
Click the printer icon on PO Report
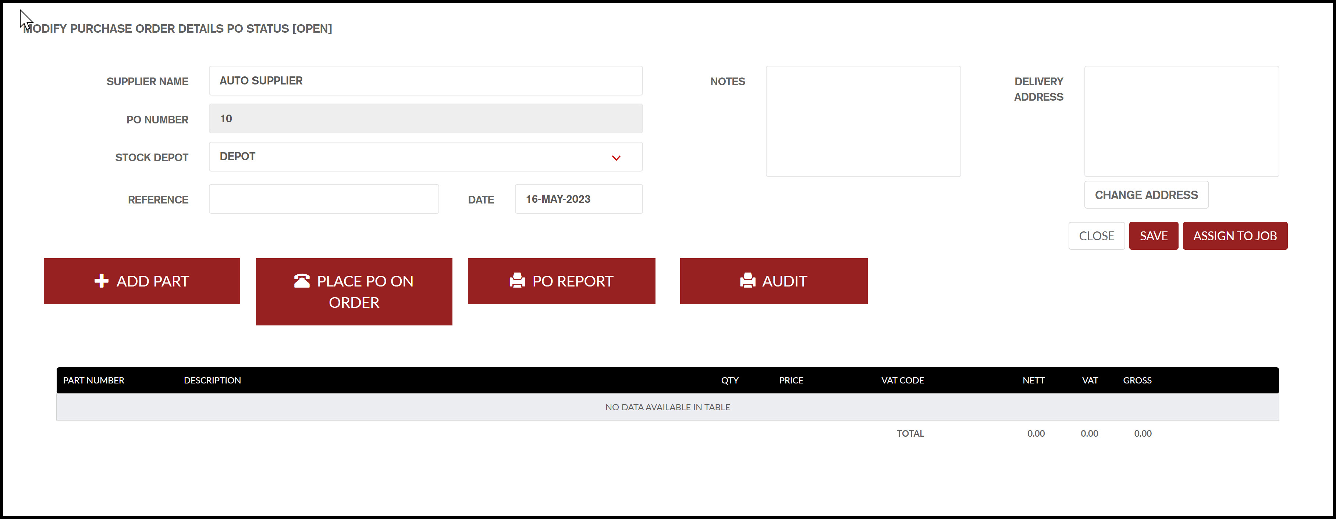click(x=517, y=281)
